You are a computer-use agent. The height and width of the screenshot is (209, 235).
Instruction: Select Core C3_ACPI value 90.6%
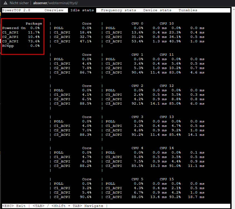85,197
